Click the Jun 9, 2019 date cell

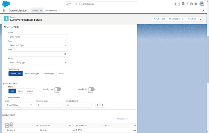(x=77, y=130)
